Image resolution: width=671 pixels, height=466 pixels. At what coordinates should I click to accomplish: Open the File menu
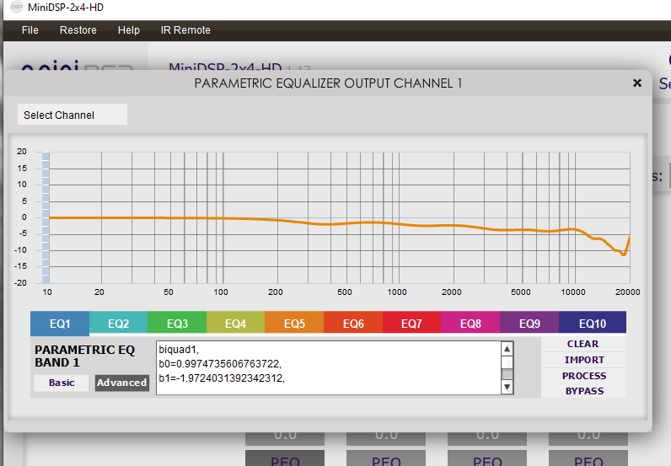30,30
